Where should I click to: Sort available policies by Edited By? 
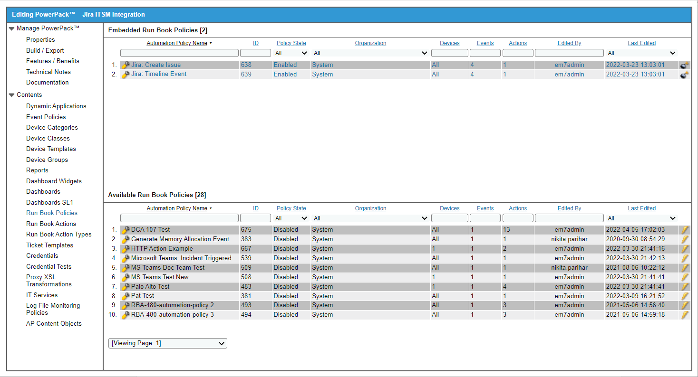tap(569, 208)
